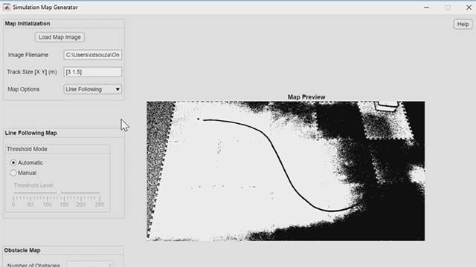Minimize the Simulation Map Generator window
The width and height of the screenshot is (476, 267).
point(426,7)
